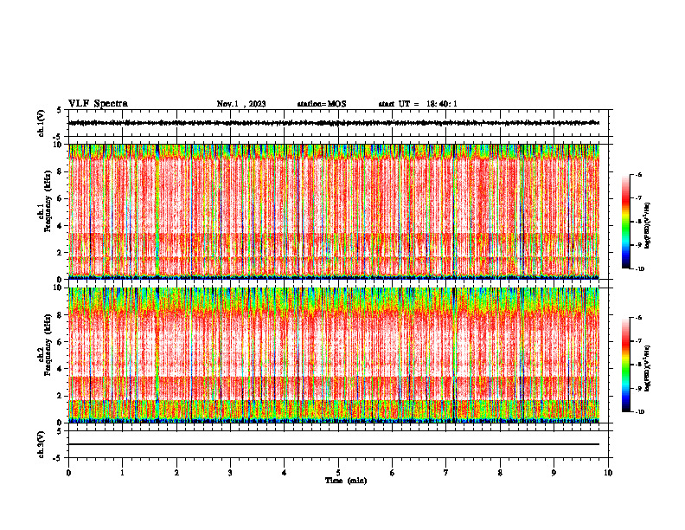The width and height of the screenshot is (685, 530).
Task: Click inside the ch.1 spectrogram panel
Action: (334, 211)
